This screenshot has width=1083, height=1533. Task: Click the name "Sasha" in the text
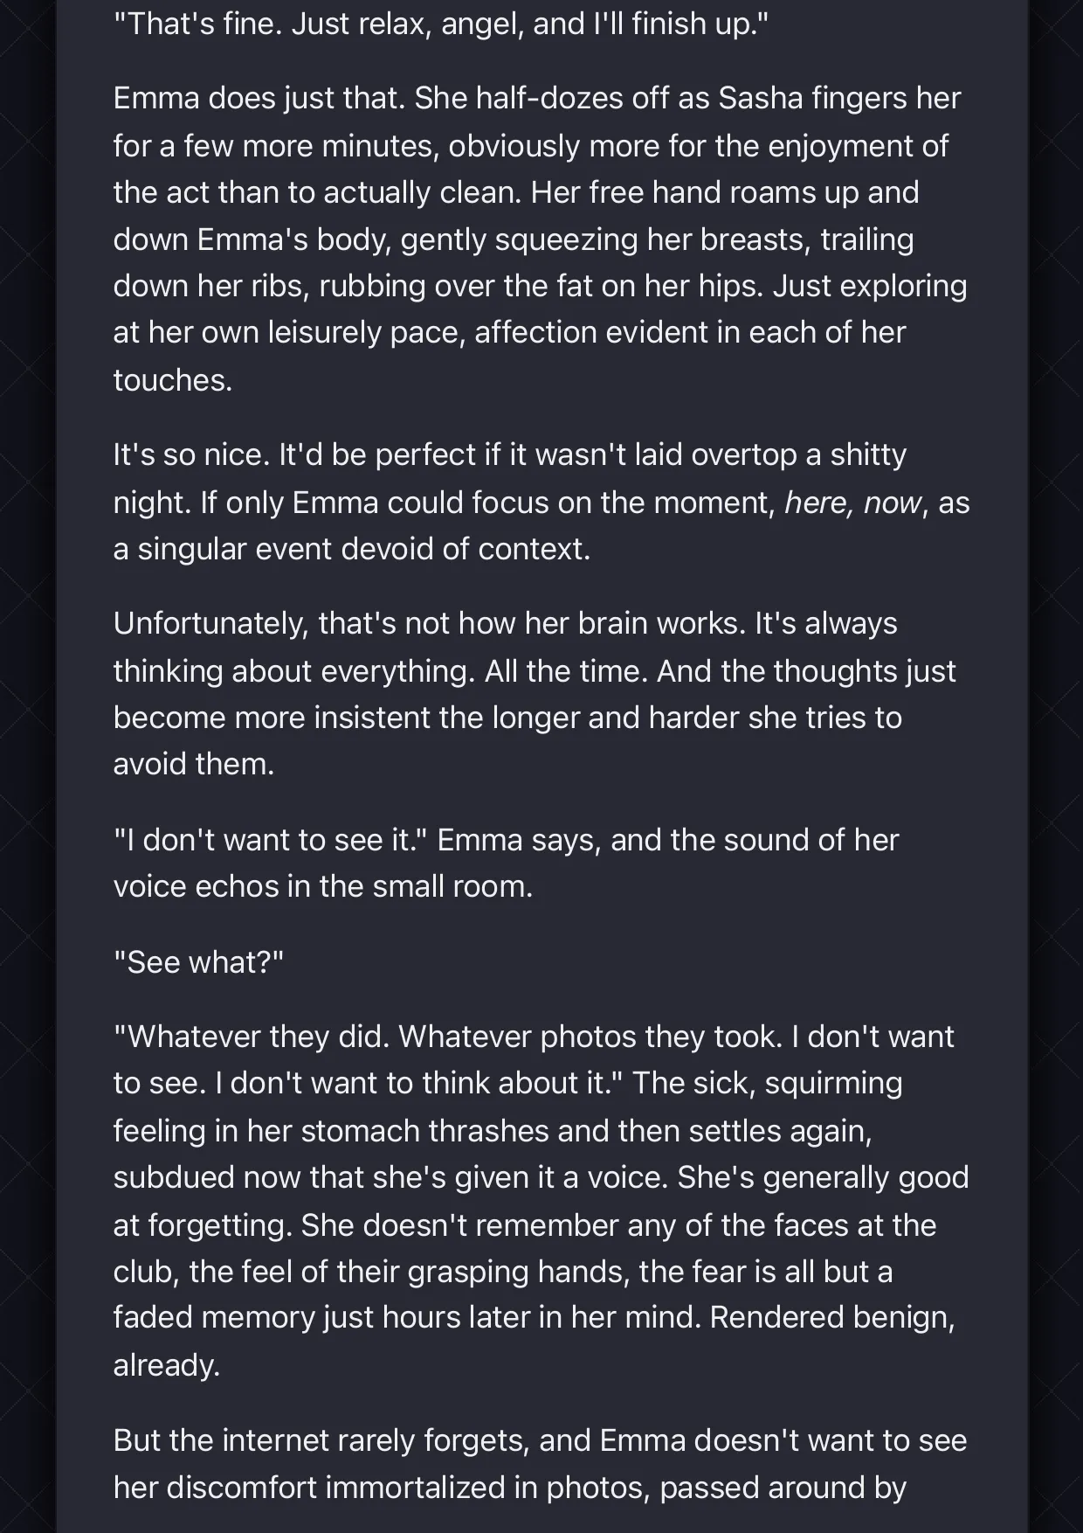pyautogui.click(x=760, y=98)
